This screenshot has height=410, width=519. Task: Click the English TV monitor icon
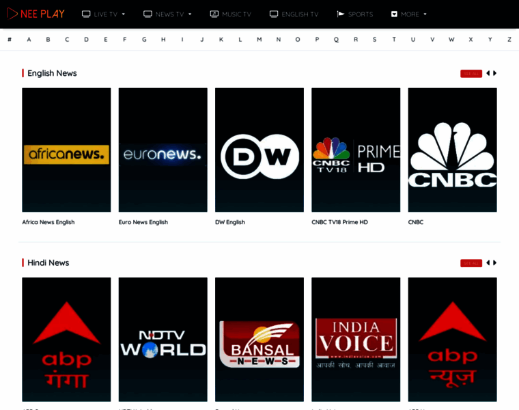(274, 14)
